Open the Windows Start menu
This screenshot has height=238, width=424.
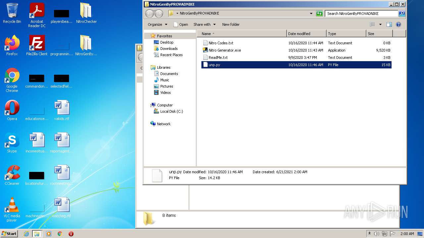[9, 234]
